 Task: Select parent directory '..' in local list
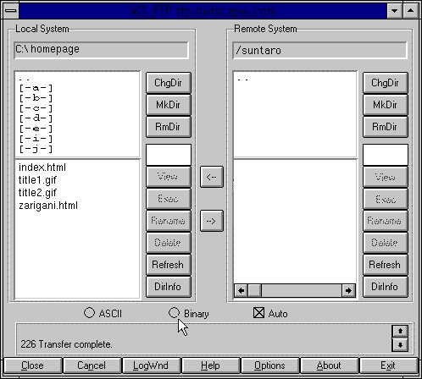(x=25, y=80)
